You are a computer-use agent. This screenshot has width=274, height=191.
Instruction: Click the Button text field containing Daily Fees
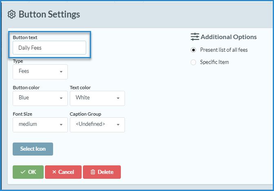pos(49,48)
